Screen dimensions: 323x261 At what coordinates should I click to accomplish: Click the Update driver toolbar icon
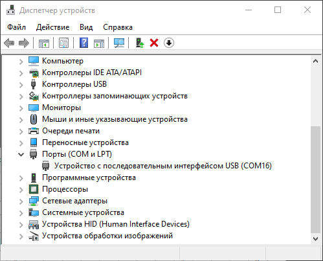(140, 43)
